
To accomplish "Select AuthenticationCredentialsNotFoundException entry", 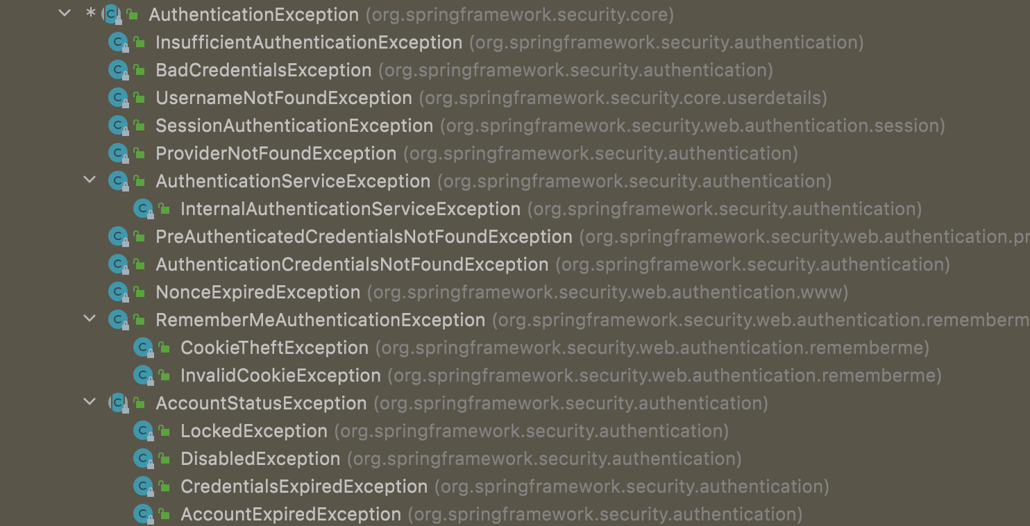I will tap(352, 264).
